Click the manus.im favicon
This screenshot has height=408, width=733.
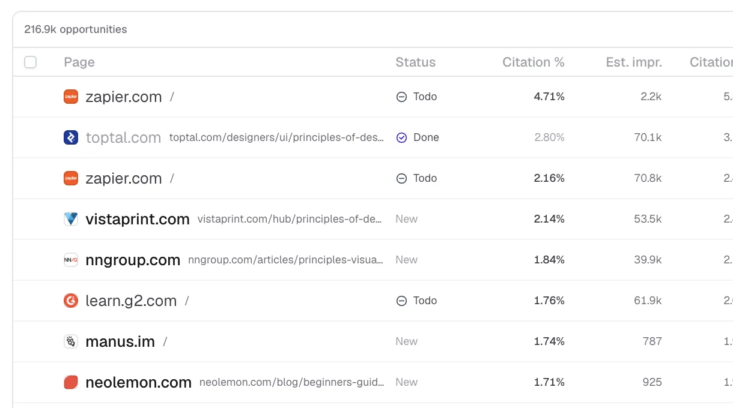[71, 341]
